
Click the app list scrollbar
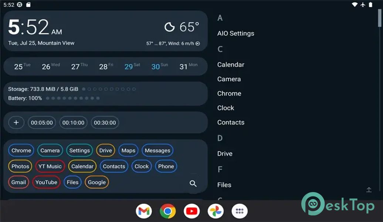[x=380, y=18]
